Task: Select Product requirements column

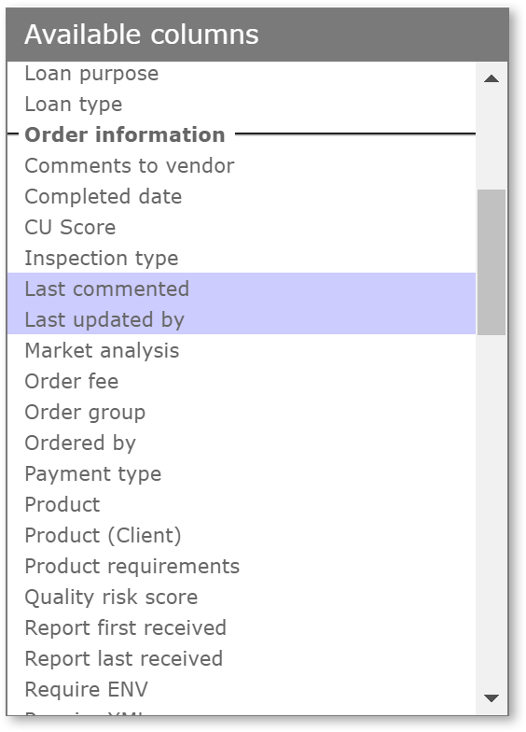Action: [x=242, y=566]
